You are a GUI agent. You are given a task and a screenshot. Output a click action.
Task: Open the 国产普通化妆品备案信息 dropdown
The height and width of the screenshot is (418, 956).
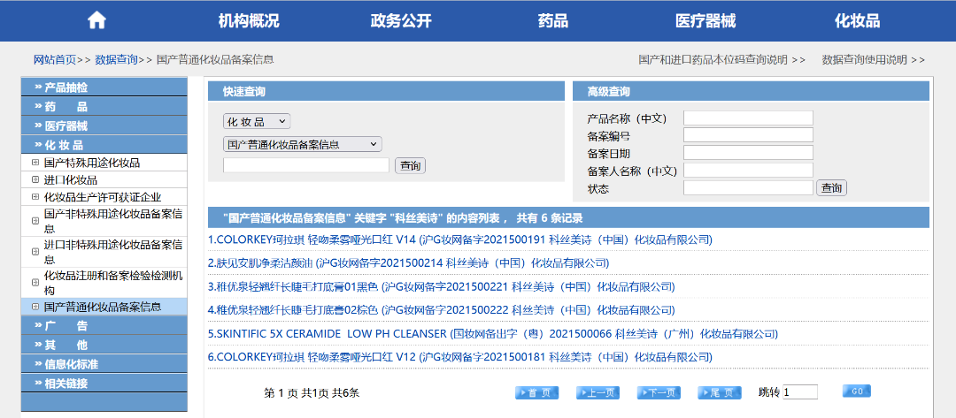pyautogui.click(x=302, y=144)
